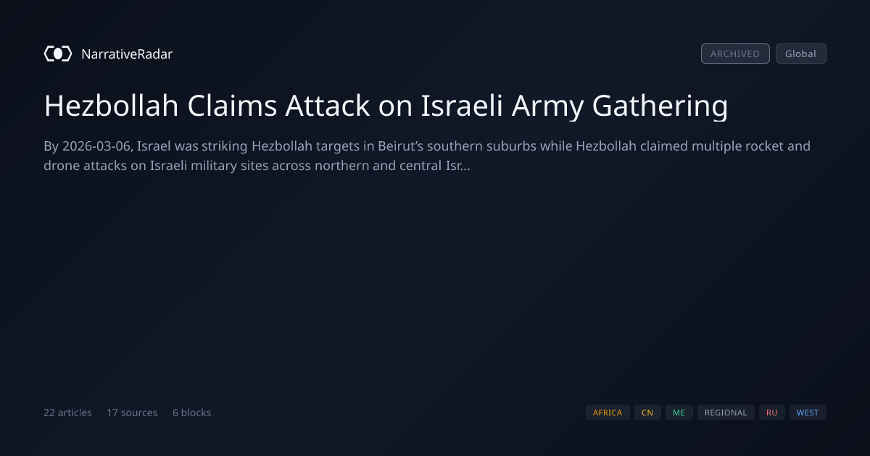The height and width of the screenshot is (456, 870).
Task: View the 22 articles count
Action: click(x=67, y=413)
